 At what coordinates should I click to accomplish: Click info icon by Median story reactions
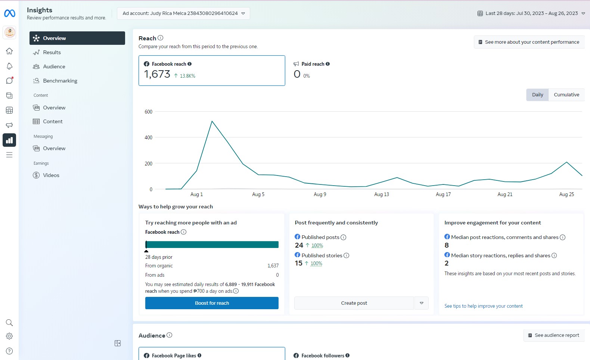(555, 255)
